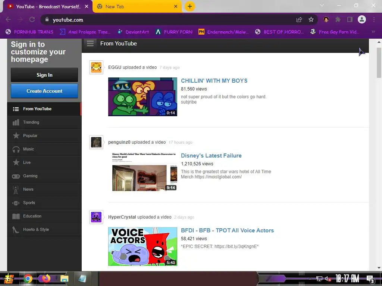Open Disney's Latest Failure video thumbnail

143,172
